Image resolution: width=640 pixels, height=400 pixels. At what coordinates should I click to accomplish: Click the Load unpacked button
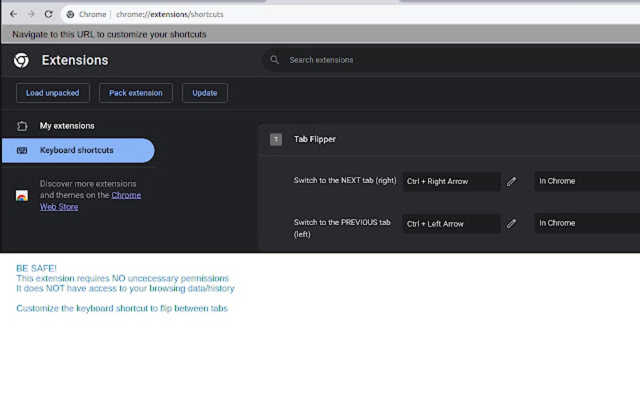click(x=53, y=92)
